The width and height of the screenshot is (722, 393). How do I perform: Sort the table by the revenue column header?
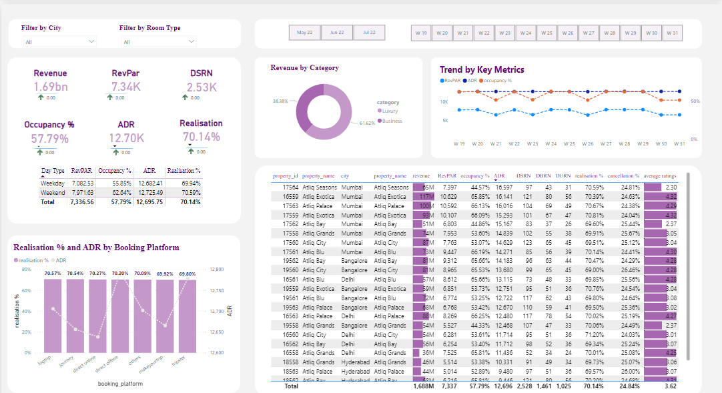421,175
